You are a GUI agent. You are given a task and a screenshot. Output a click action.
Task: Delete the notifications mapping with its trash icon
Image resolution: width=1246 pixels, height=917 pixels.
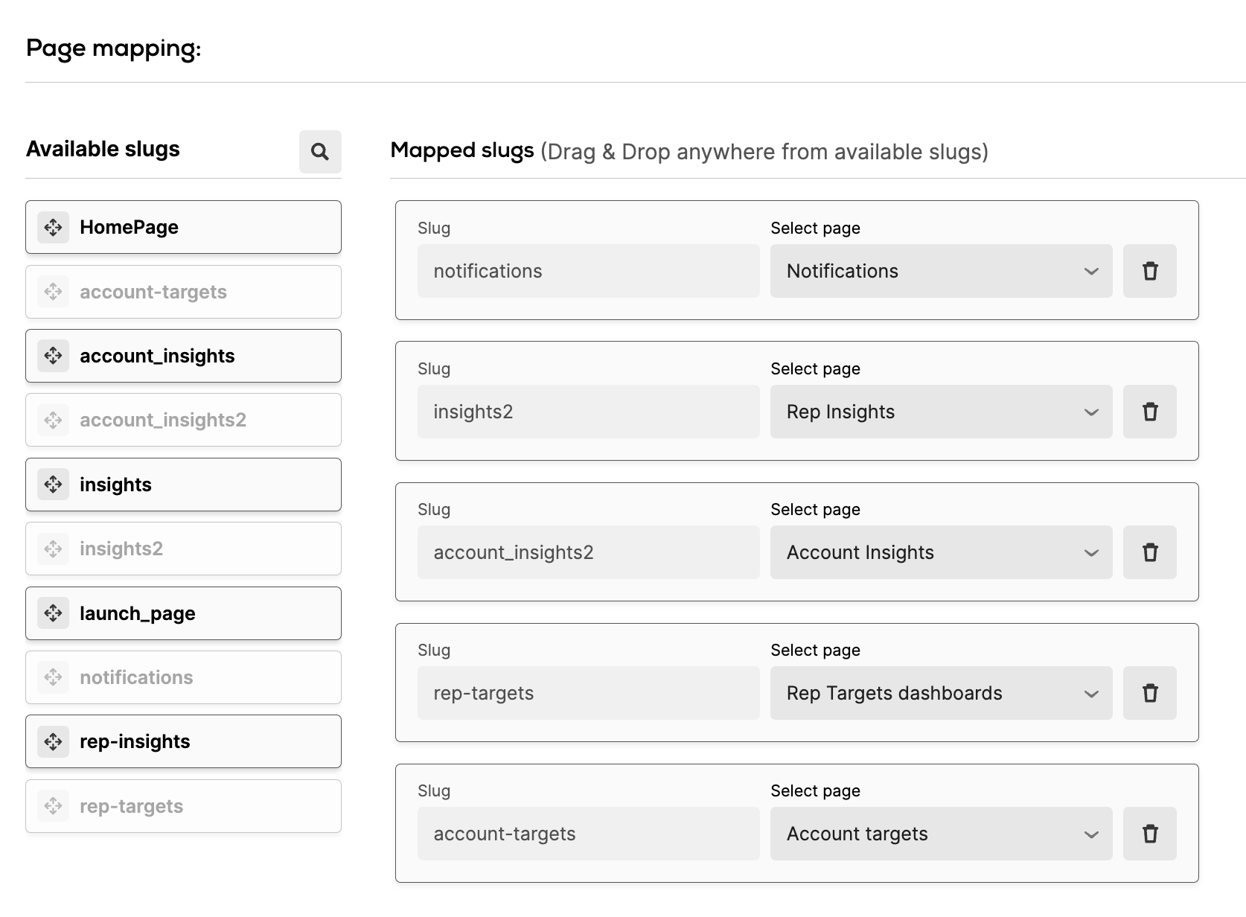tap(1149, 271)
